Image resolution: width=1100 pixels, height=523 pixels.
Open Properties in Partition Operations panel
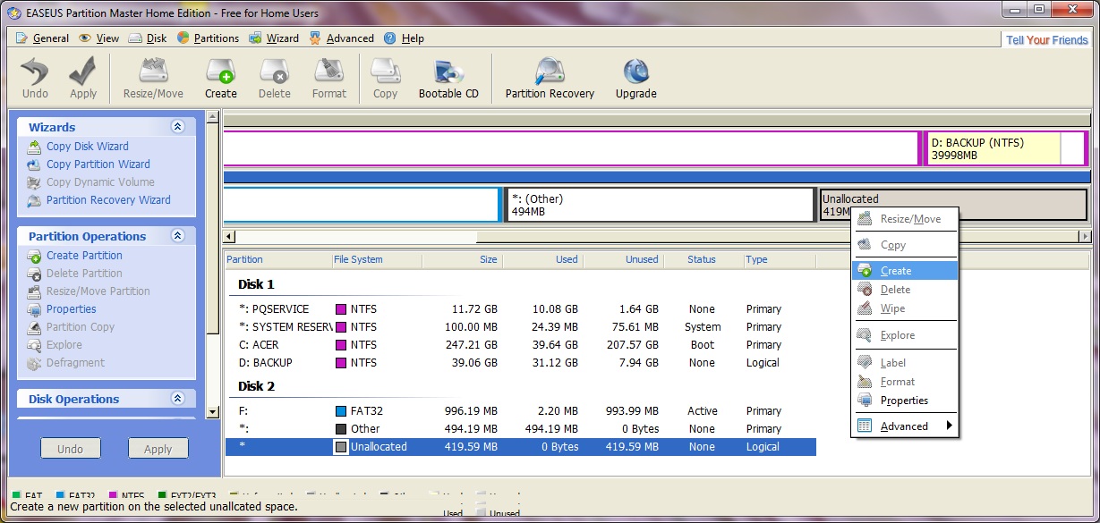71,309
